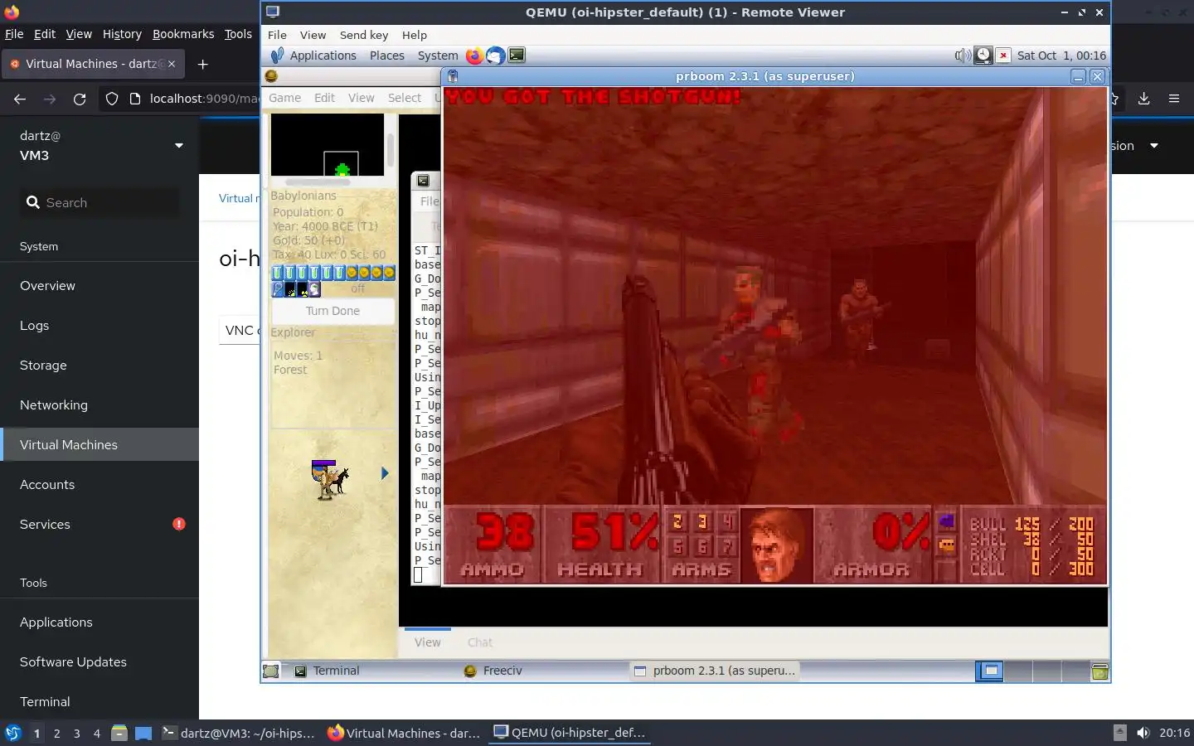Click the Firefox downloads icon
Screen dimensions: 1194x746
[1143, 99]
